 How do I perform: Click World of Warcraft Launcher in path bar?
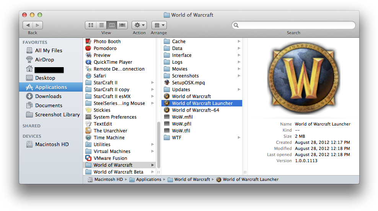click(x=248, y=179)
